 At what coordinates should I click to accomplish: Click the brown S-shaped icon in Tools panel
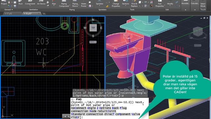point(151,6)
